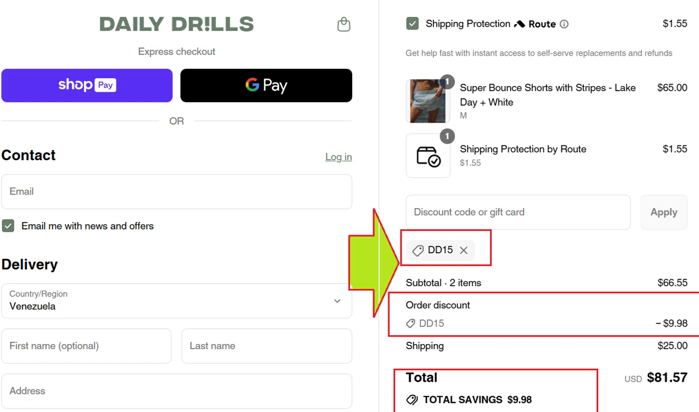Click the Express checkout label

click(177, 52)
